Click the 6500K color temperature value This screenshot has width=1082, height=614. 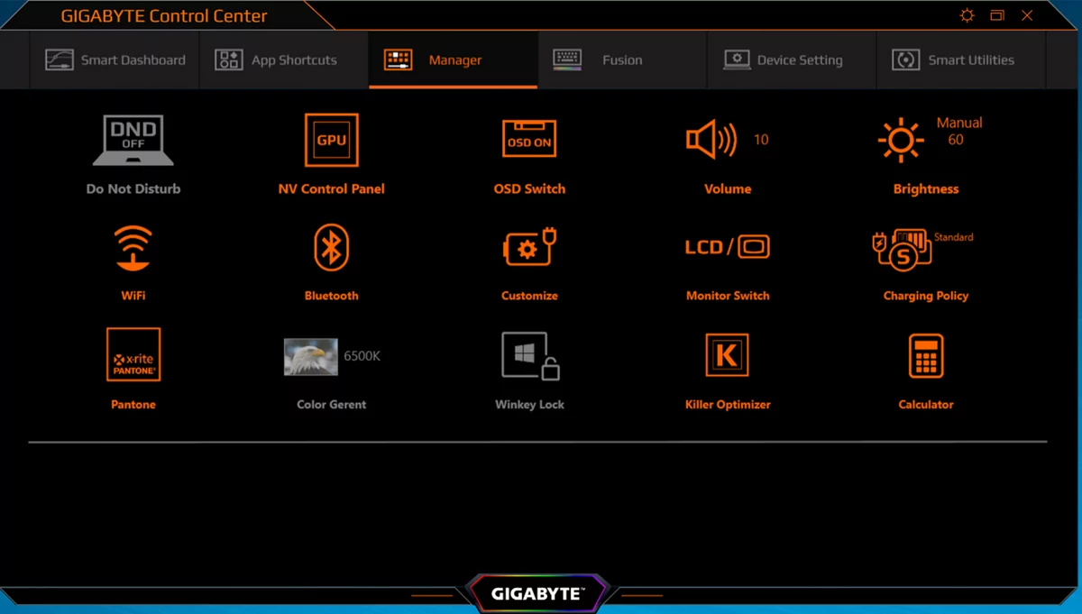[x=362, y=356]
